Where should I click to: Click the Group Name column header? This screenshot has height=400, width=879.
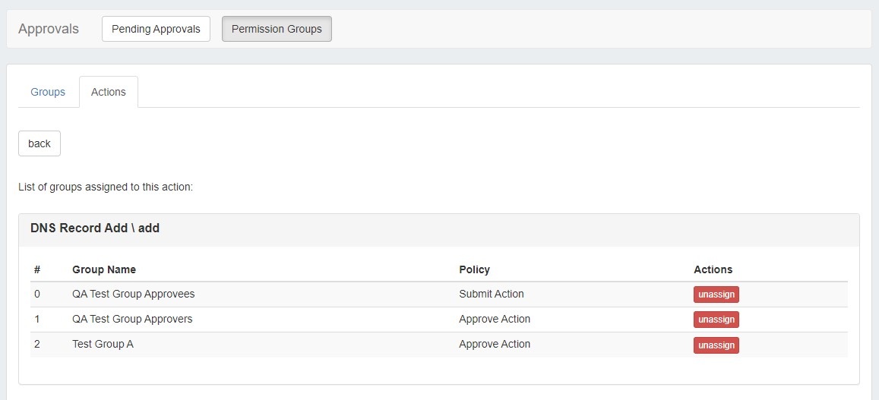tap(104, 269)
